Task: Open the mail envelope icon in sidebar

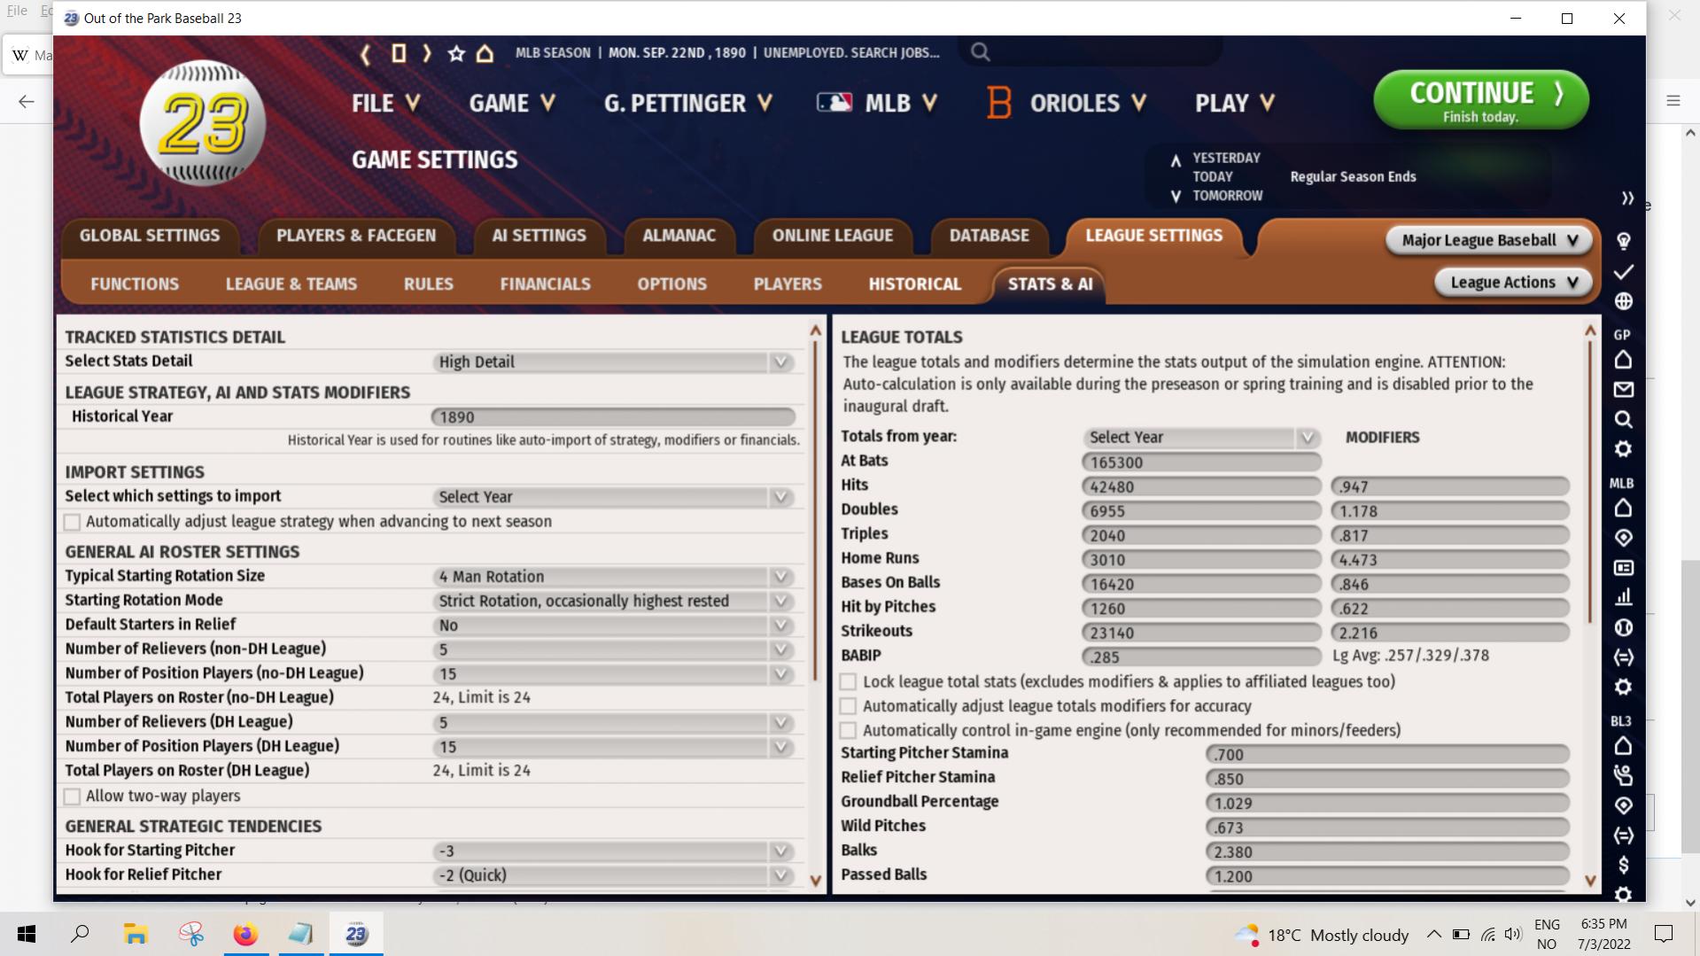Action: (x=1623, y=390)
